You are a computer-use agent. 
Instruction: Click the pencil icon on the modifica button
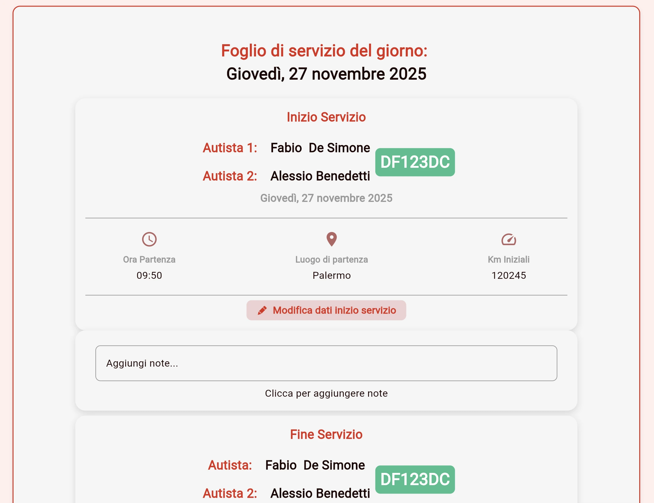(x=262, y=310)
